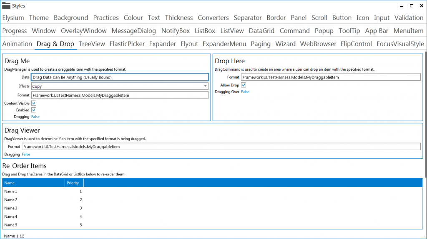
Task: Open the Window tab
Action: click(x=43, y=31)
